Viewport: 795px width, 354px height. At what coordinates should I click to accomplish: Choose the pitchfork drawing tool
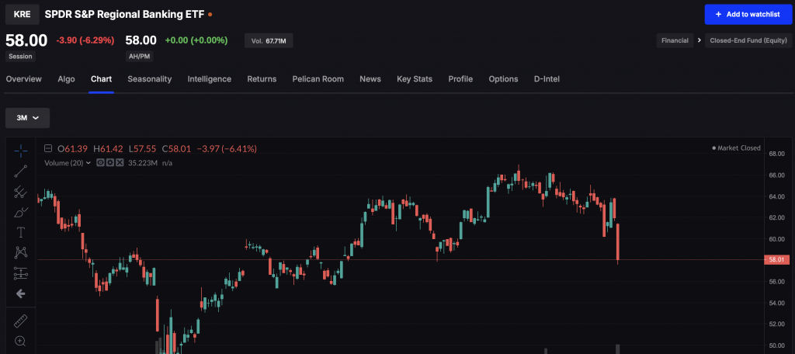[21, 192]
